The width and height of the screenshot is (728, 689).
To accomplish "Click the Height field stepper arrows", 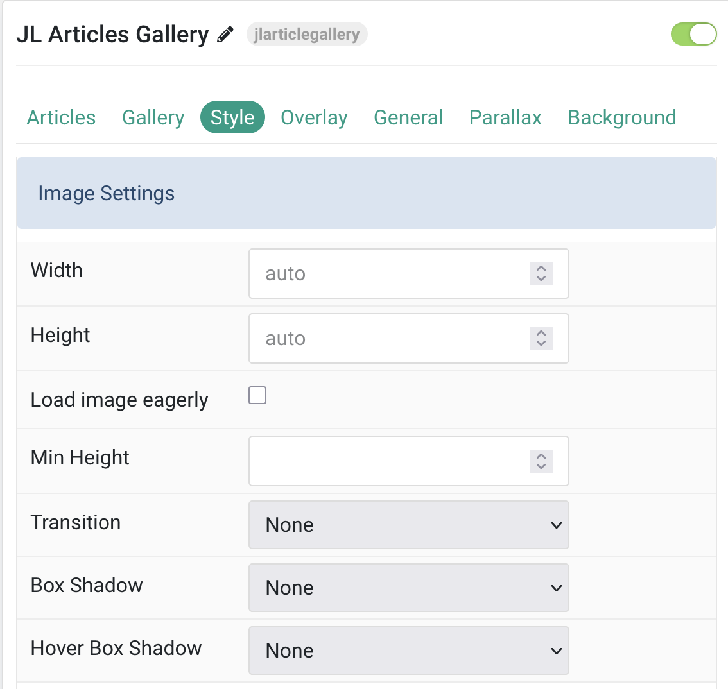I will (541, 338).
